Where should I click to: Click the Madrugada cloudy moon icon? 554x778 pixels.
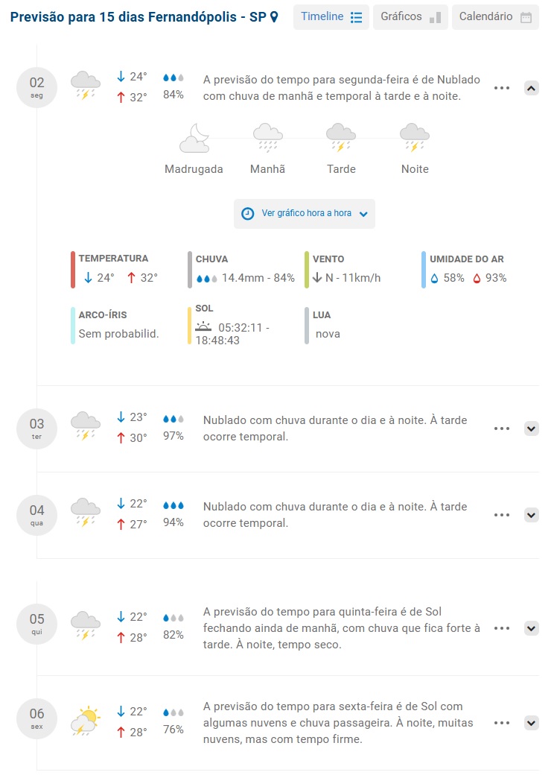pos(194,139)
